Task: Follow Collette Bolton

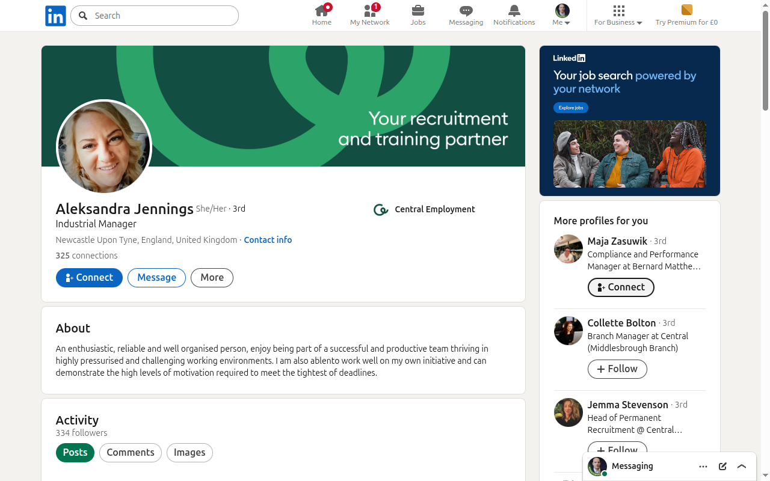Action: coord(617,369)
